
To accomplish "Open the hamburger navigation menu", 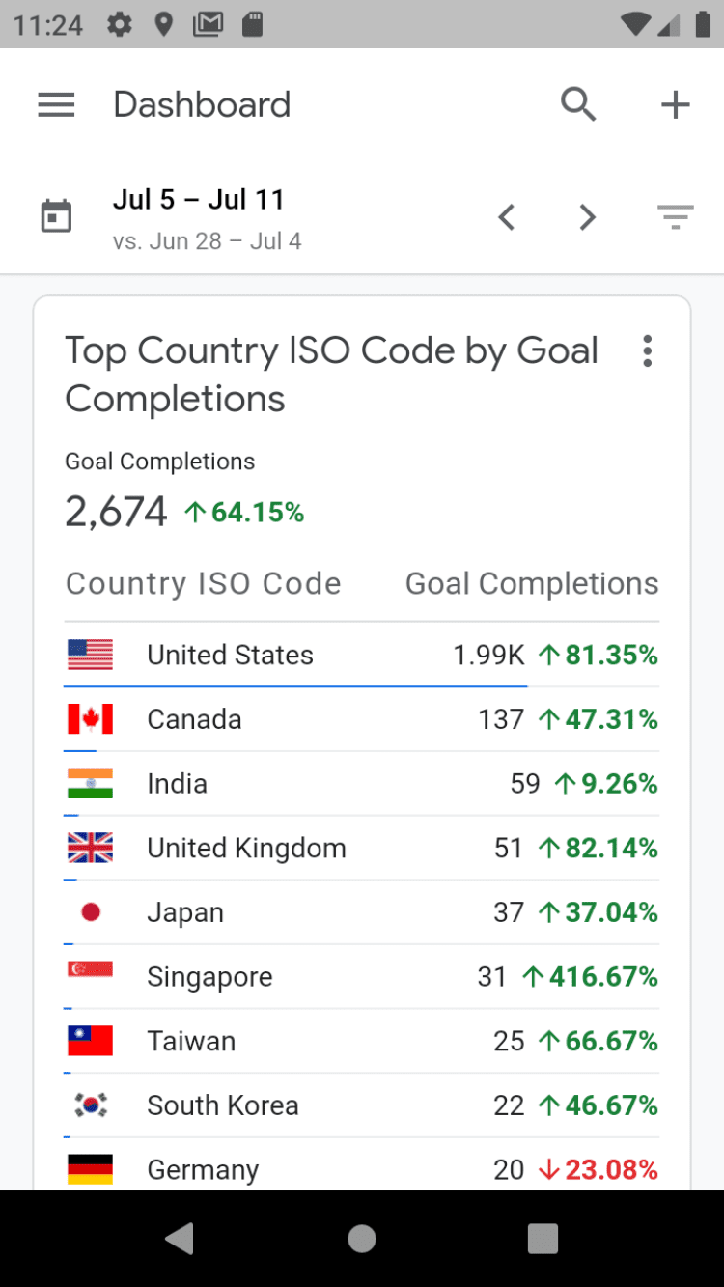I will tap(56, 104).
